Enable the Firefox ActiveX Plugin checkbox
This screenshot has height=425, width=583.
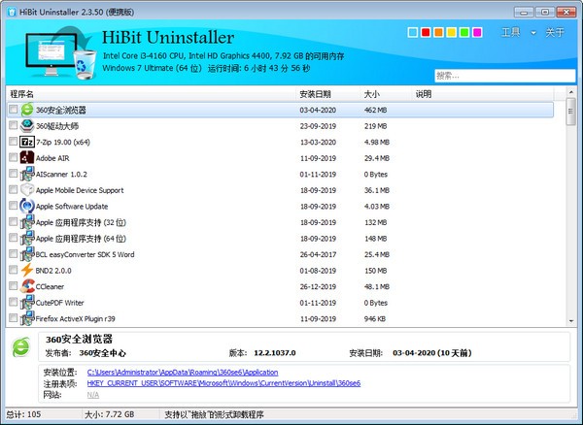pyautogui.click(x=13, y=318)
